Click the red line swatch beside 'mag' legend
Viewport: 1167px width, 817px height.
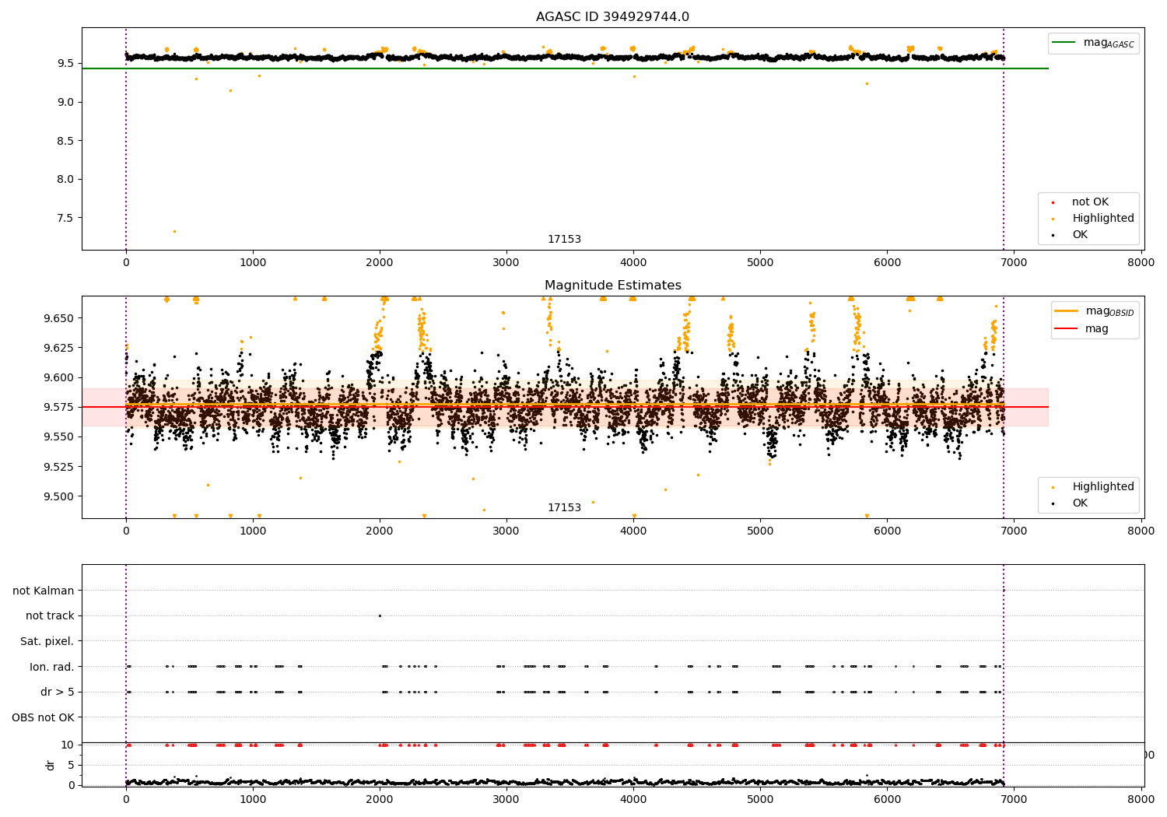pyautogui.click(x=1066, y=329)
